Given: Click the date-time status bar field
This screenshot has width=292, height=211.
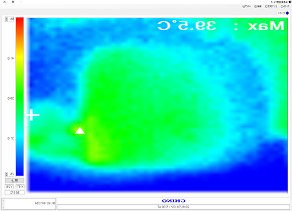Looking at the screenshot, I should tap(173, 207).
